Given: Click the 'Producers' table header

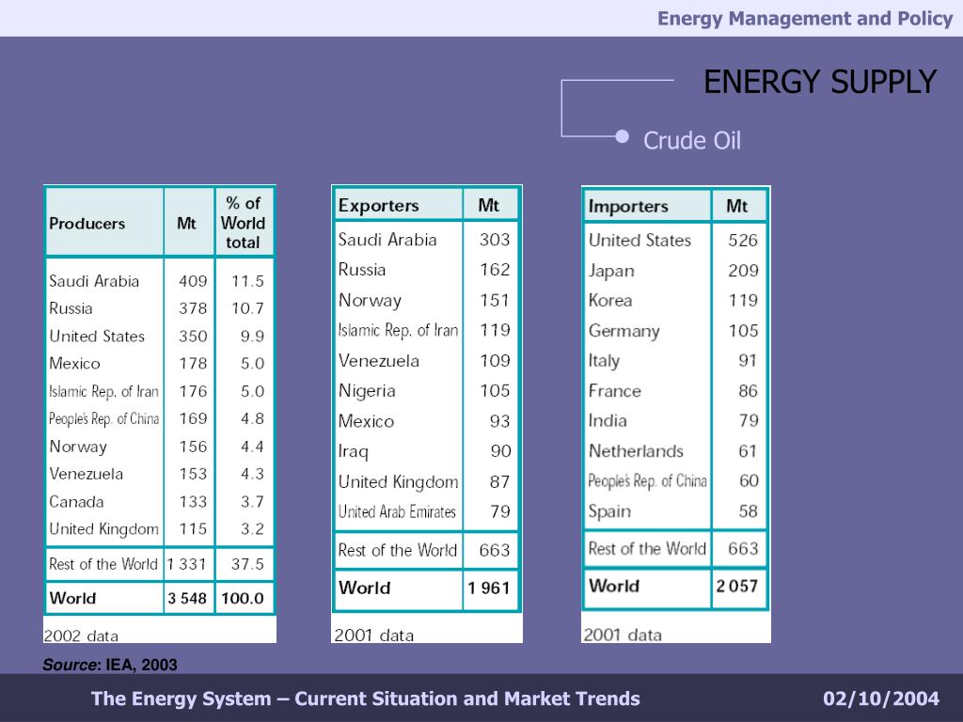Looking at the screenshot, I should pos(87,224).
